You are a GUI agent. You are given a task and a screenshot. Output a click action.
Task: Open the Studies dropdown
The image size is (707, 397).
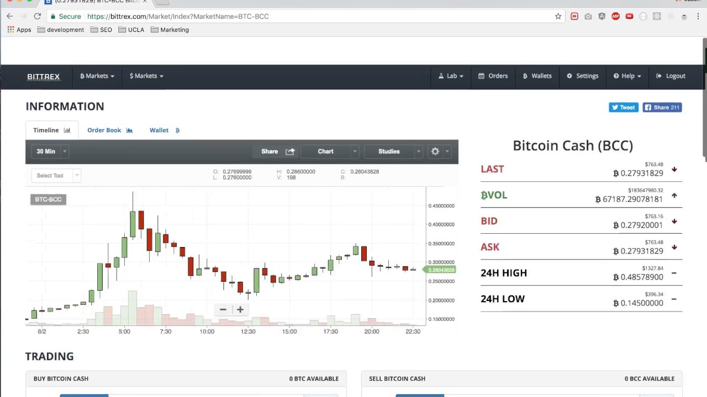[x=393, y=152]
